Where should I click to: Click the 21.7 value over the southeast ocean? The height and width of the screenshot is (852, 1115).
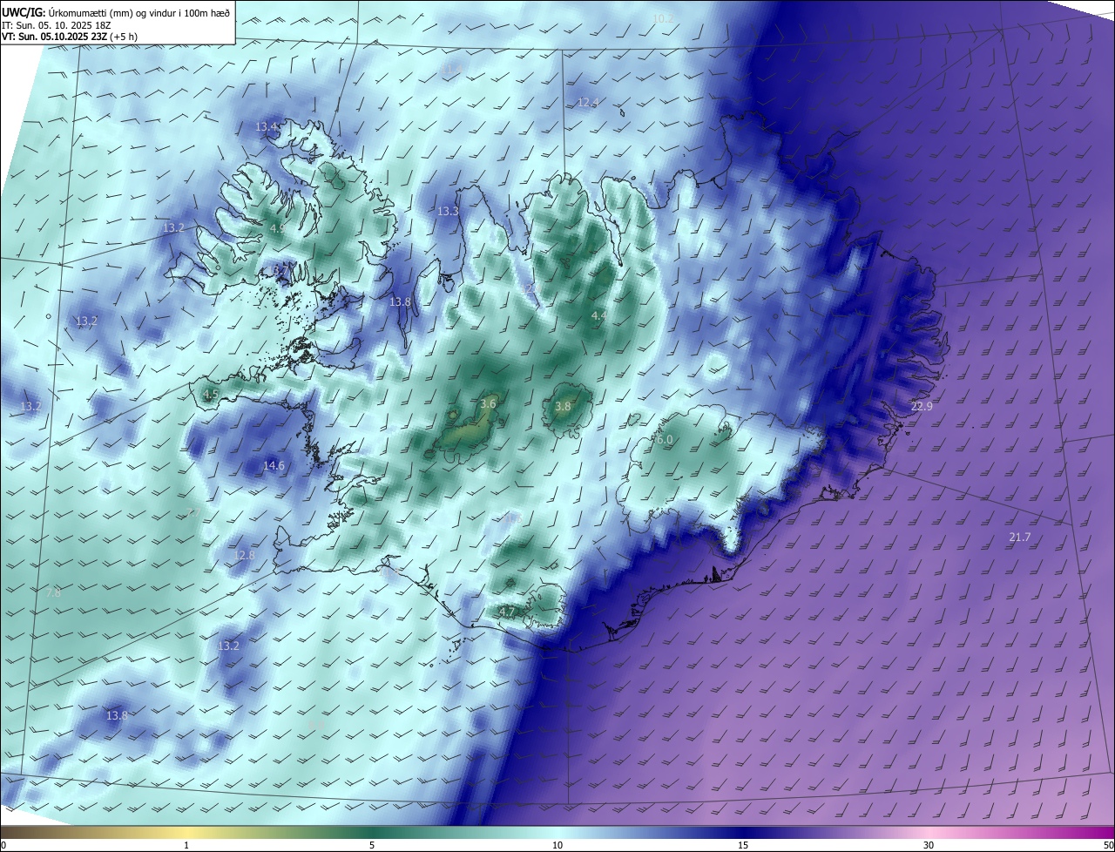pos(1019,538)
